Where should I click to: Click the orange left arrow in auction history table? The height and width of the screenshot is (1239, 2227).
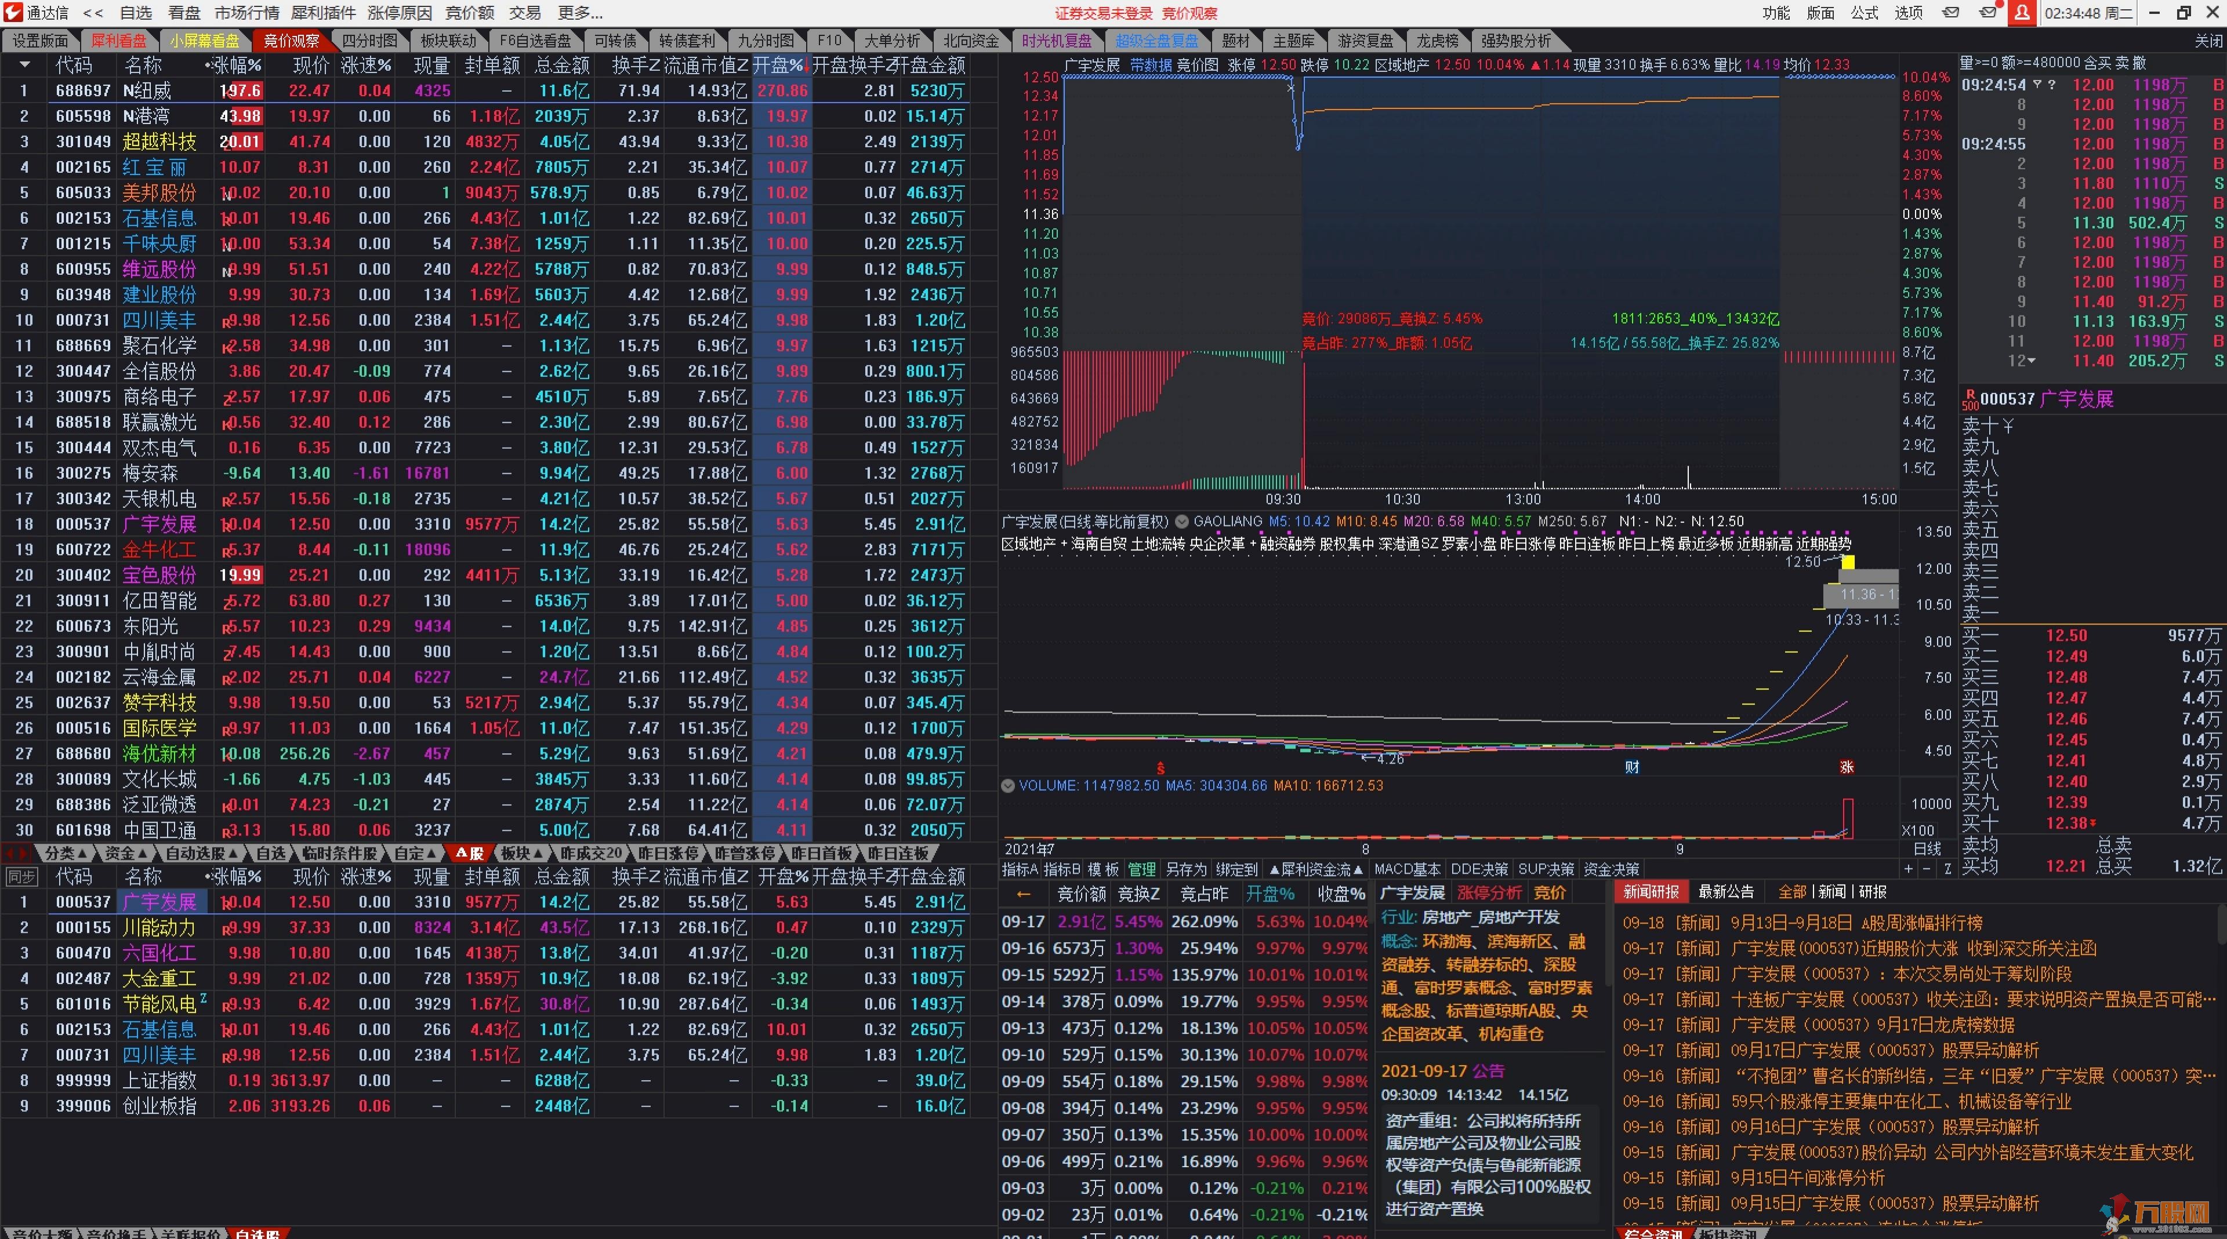(1024, 894)
